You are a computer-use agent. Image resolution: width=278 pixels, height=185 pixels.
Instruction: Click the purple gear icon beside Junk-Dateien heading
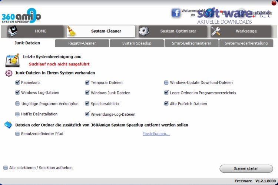coord(9,73)
